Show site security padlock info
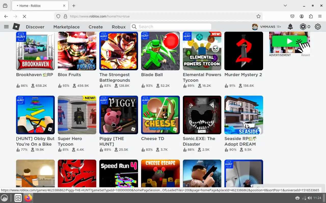Screen dimensions: 326x203 pos(65,16)
